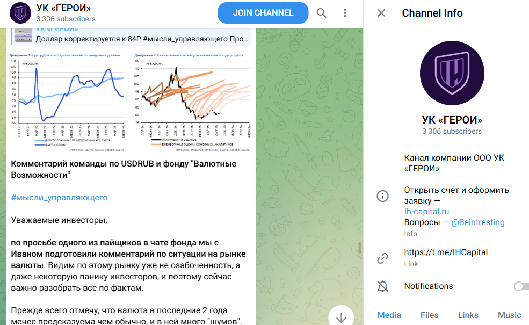This screenshot has width=529, height=325.
Task: Click the info circle icon
Action: point(382,196)
